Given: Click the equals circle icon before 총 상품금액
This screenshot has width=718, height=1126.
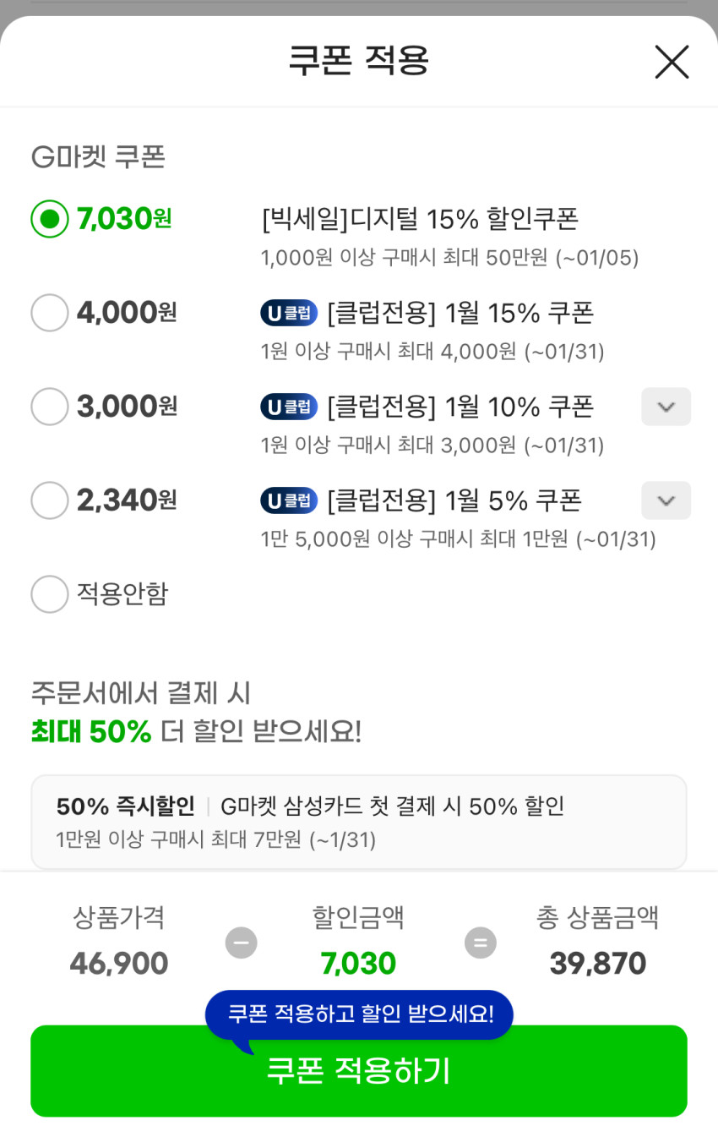Looking at the screenshot, I should [x=481, y=943].
